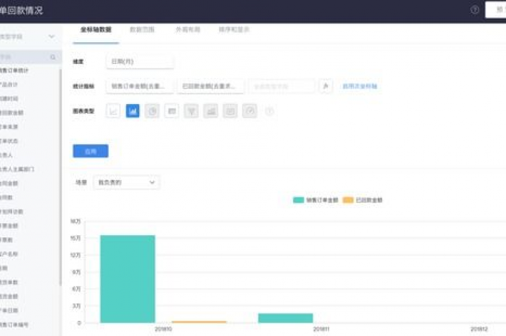506x336 pixels.
Task: Select 产品合计 in the field list
Action: [x=9, y=84]
